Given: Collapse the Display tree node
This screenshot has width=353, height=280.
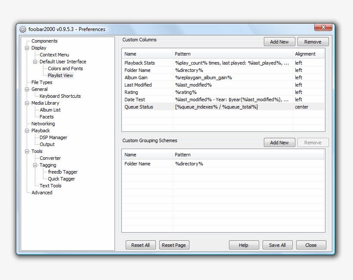Looking at the screenshot, I should tap(27, 48).
